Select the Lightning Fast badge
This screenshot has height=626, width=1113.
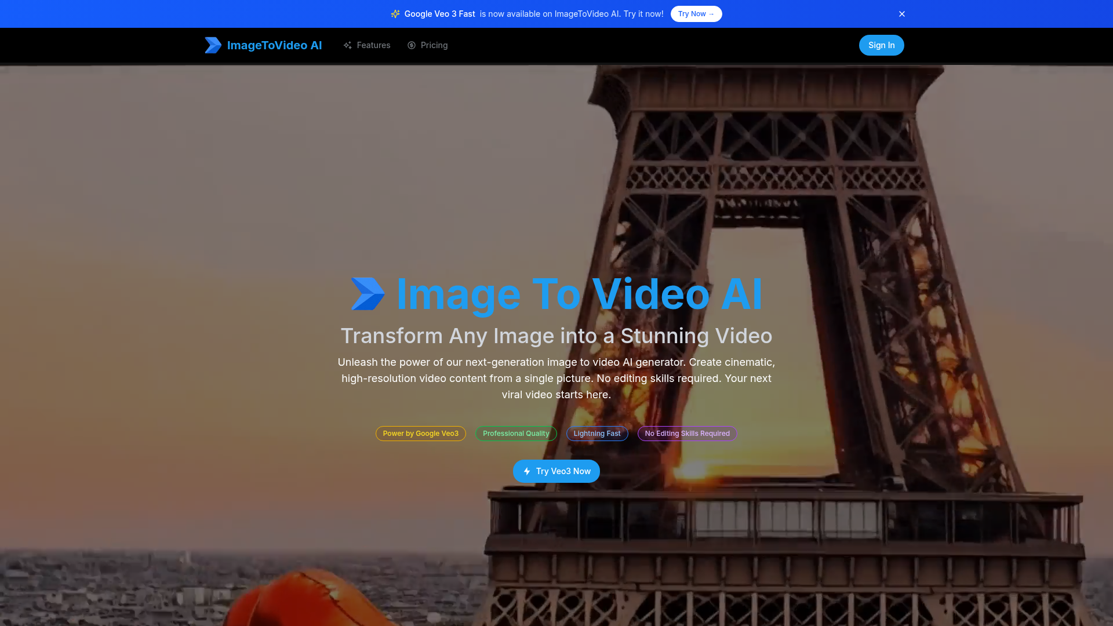[597, 433]
